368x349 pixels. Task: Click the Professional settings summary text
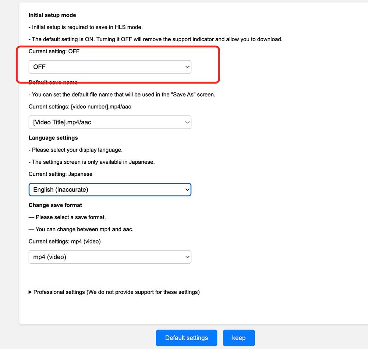[116, 292]
